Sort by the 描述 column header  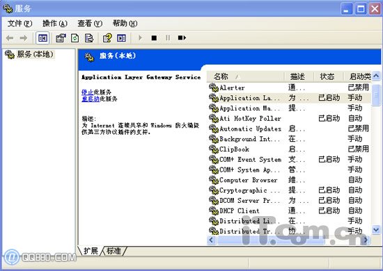click(x=299, y=76)
